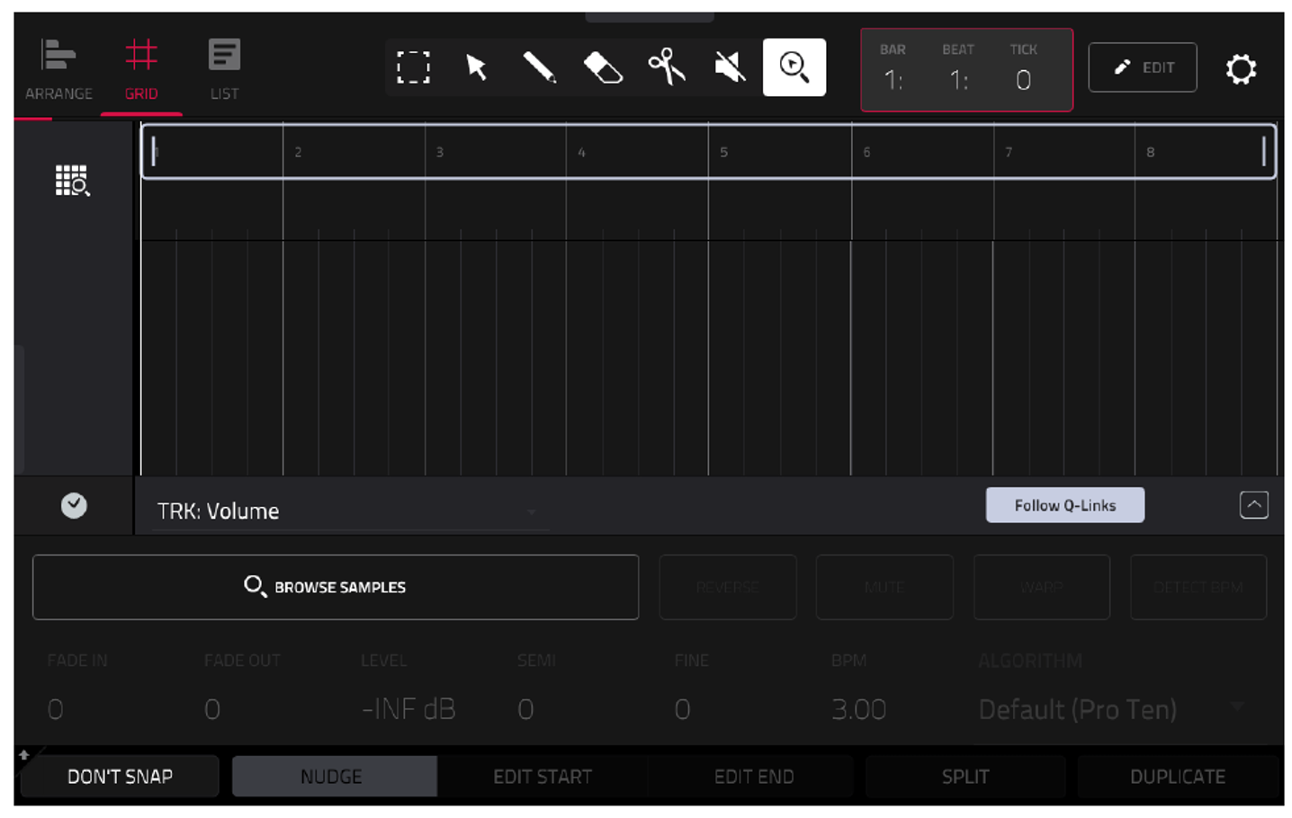Click the pencil EDIT button
The height and width of the screenshot is (818, 1292).
click(1143, 67)
